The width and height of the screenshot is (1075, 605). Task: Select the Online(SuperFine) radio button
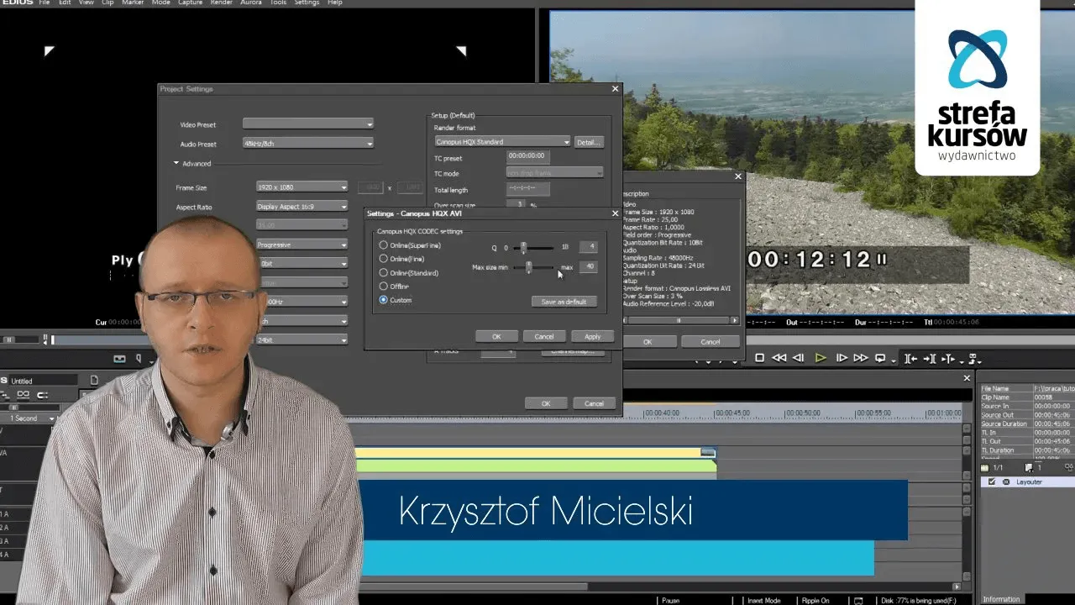click(384, 245)
